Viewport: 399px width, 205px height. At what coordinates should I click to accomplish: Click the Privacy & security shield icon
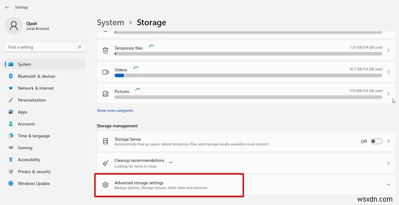click(x=11, y=171)
